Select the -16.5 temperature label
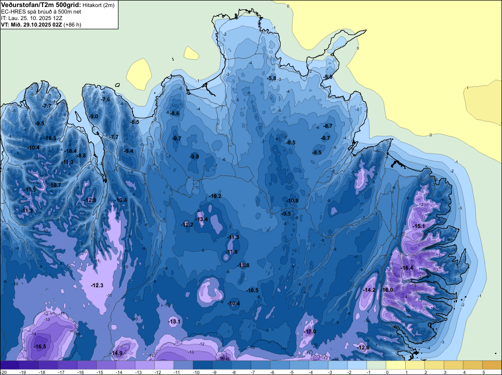 click(40, 346)
